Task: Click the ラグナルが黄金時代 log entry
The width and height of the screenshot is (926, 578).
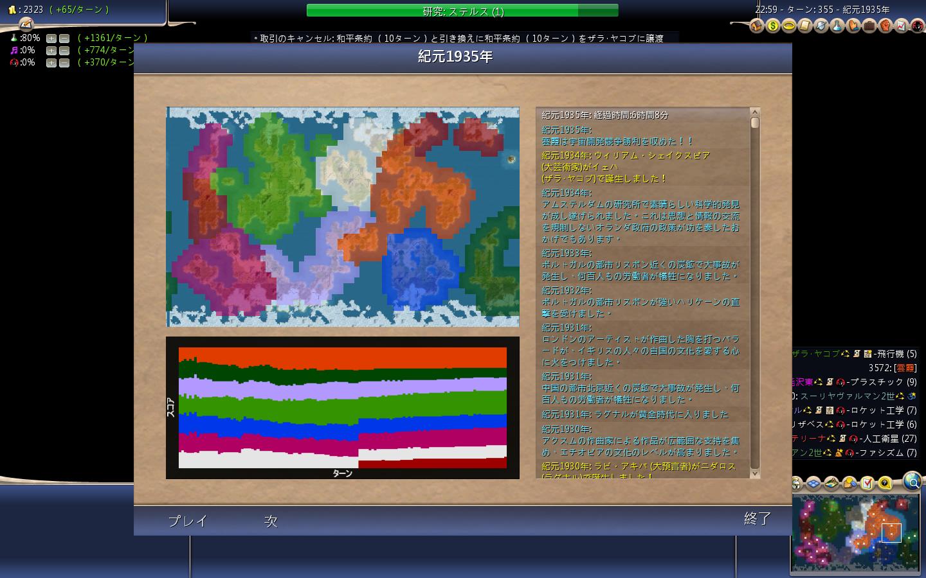Action: pos(643,414)
